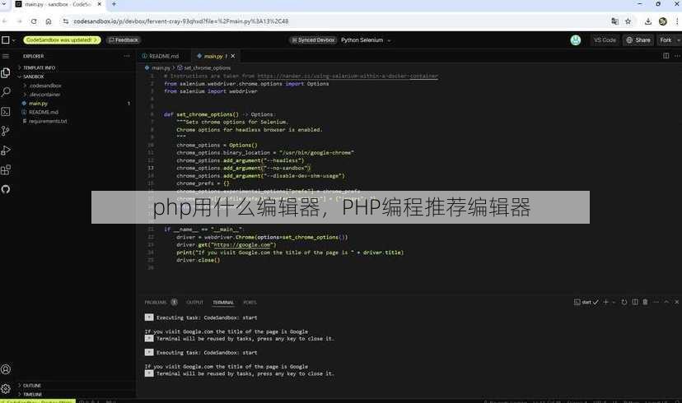Image resolution: width=682 pixels, height=403 pixels.
Task: Select the TERMINAL panel tab
Action: [223, 303]
